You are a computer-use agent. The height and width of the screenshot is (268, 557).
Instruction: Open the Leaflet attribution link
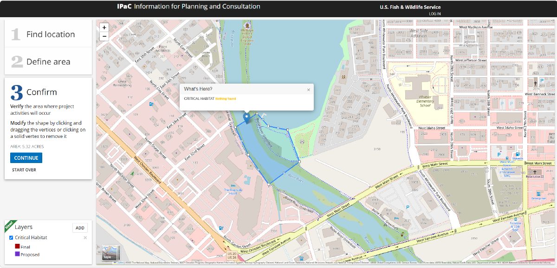[x=120, y=263]
